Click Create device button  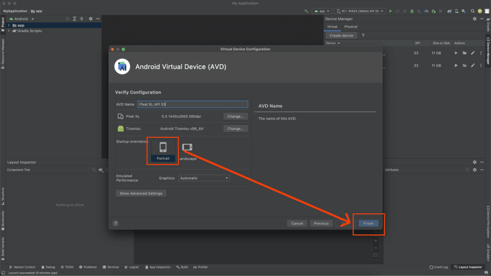coord(341,35)
